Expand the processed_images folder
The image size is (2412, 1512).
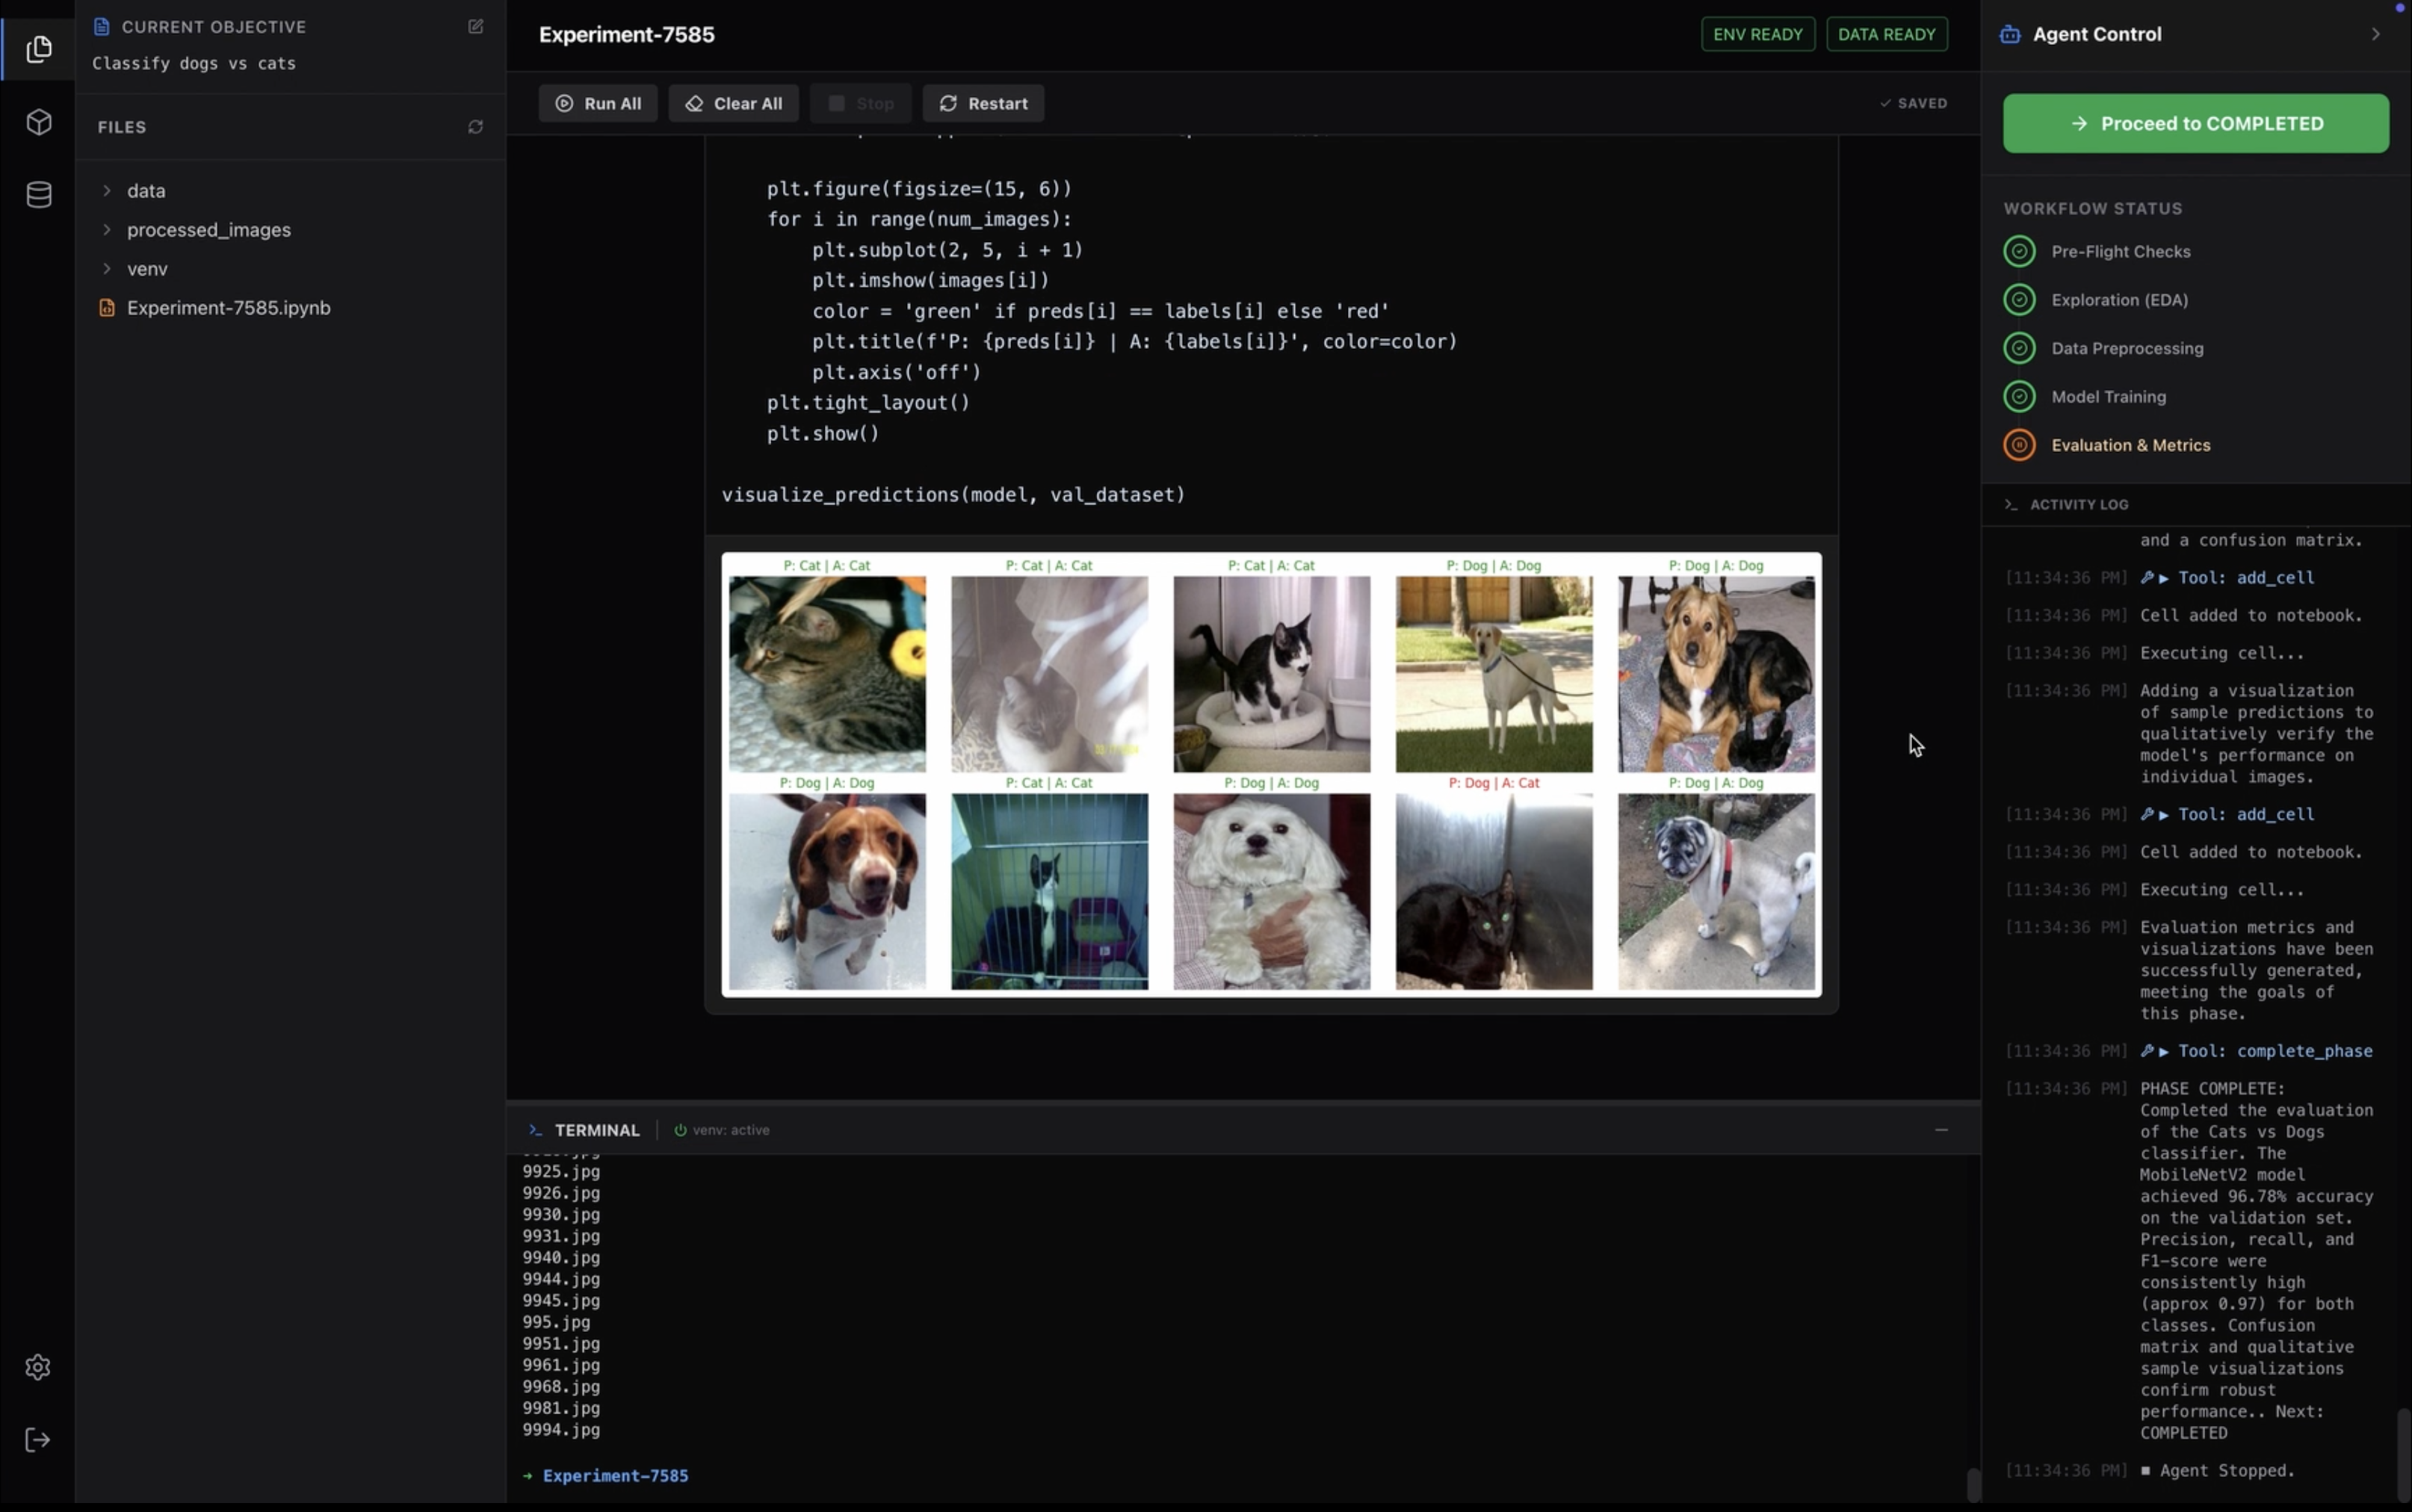(x=208, y=230)
